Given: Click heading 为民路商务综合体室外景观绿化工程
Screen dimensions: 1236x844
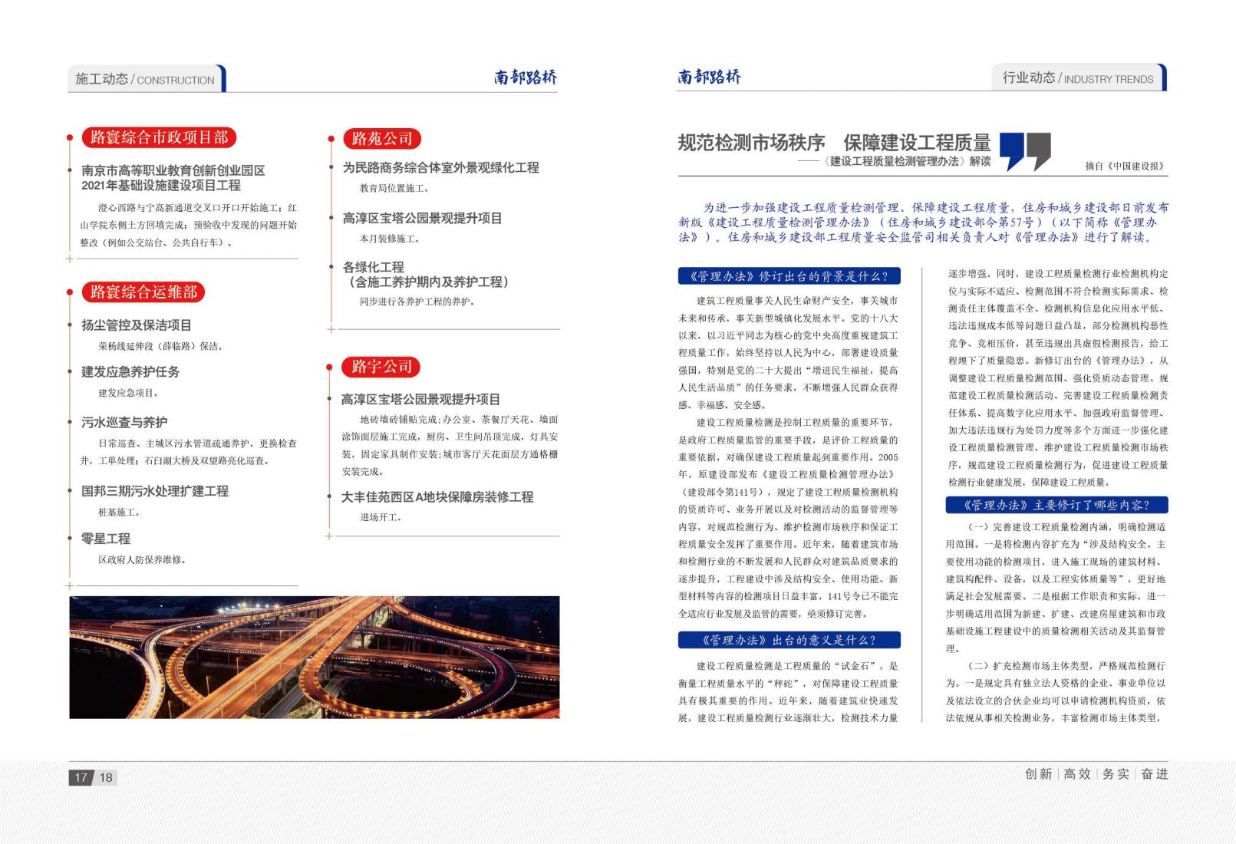Looking at the screenshot, I should coord(441,167).
